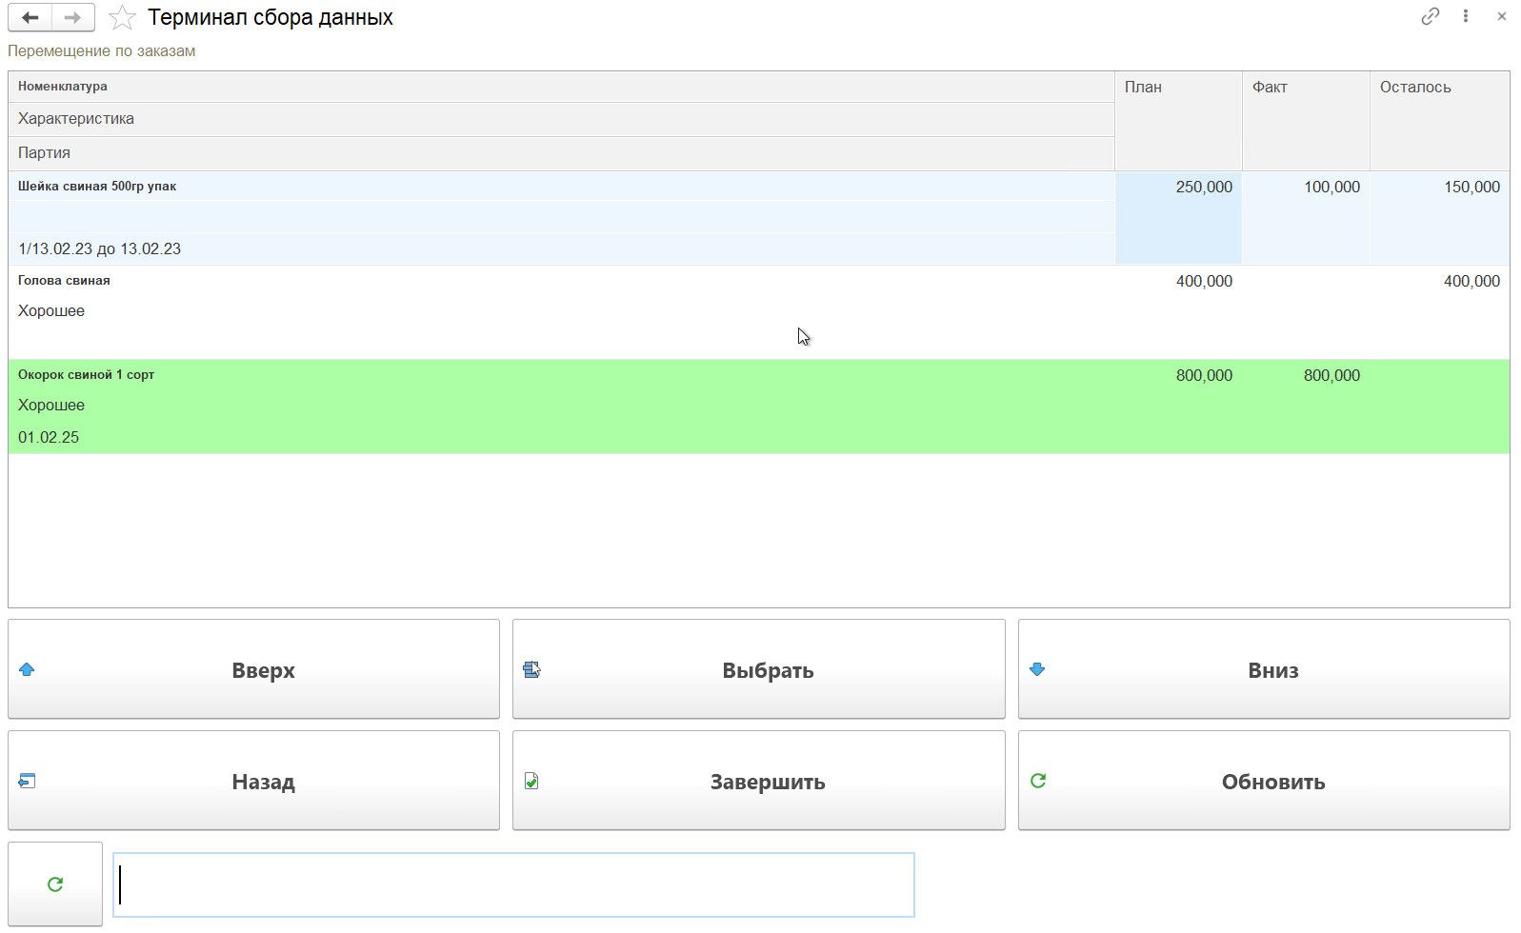Image resolution: width=1521 pixels, height=933 pixels.
Task: Copy link using the chain icon
Action: click(1430, 16)
